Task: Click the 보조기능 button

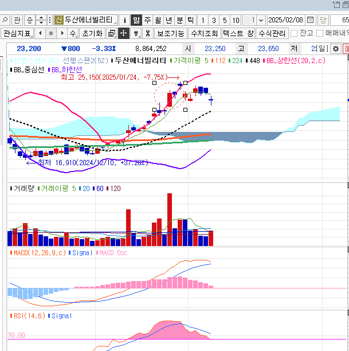Action: point(171,33)
